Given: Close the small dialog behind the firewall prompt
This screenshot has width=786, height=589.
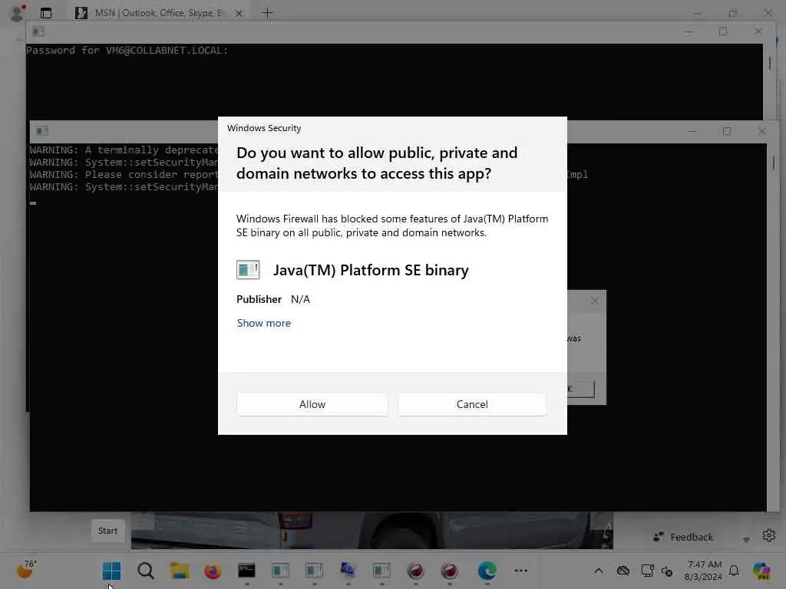Looking at the screenshot, I should point(594,301).
